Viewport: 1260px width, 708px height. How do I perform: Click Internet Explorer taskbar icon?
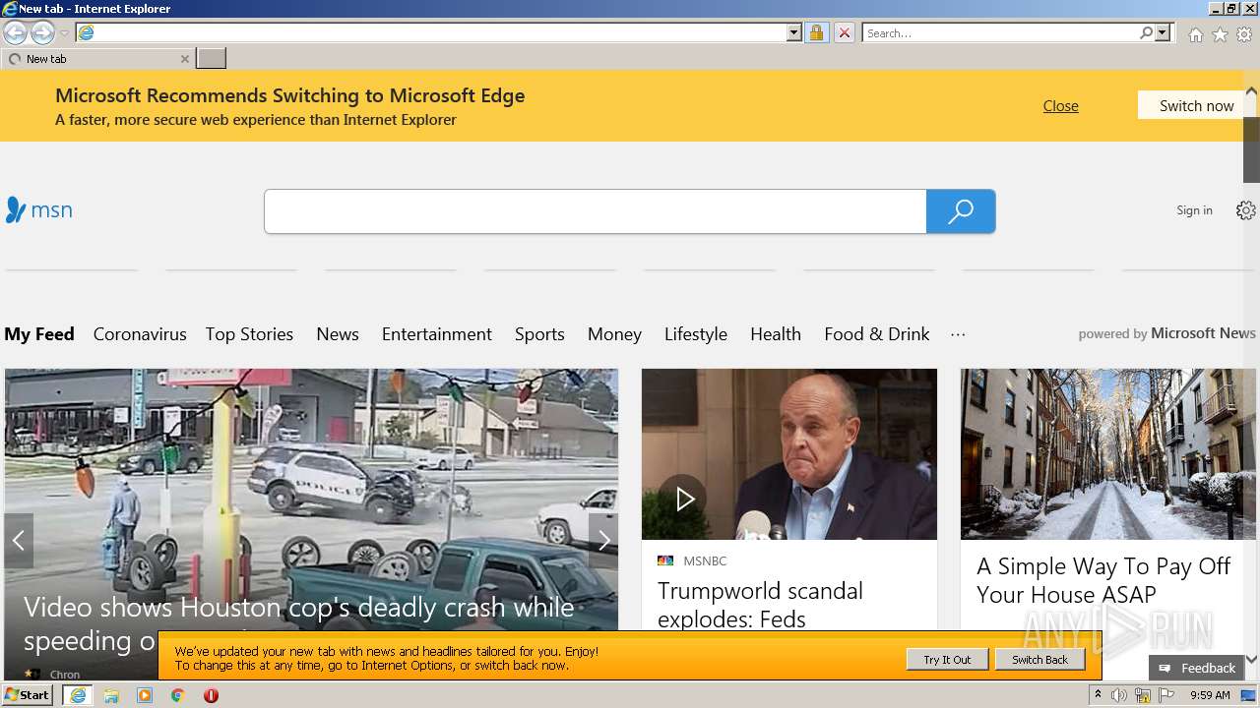(x=78, y=695)
